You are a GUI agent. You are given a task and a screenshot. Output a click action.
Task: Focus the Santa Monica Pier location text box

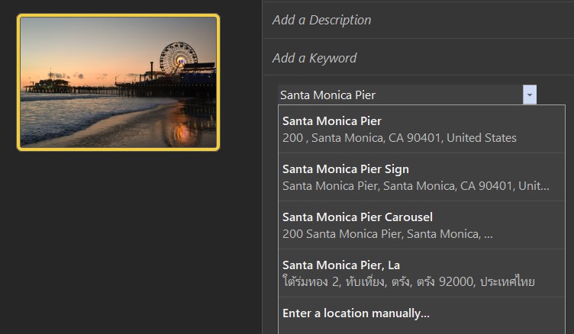point(401,95)
